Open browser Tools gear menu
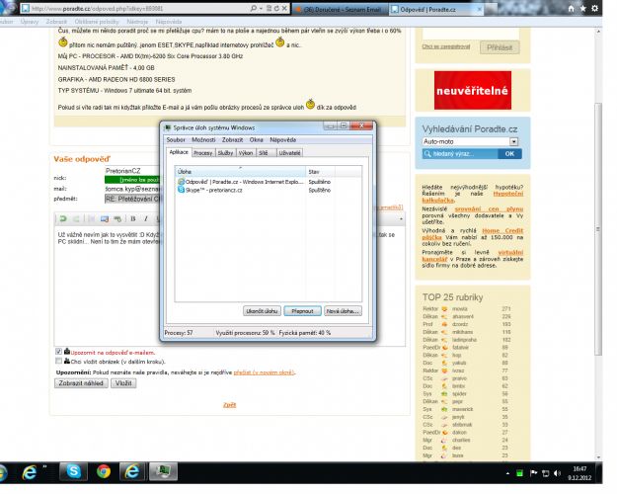Image resolution: width=617 pixels, height=494 pixels. [595, 8]
